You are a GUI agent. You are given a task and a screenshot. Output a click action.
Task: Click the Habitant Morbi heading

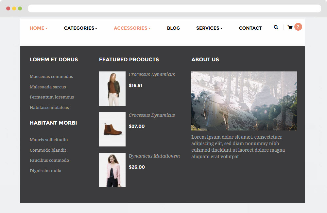[x=53, y=123]
